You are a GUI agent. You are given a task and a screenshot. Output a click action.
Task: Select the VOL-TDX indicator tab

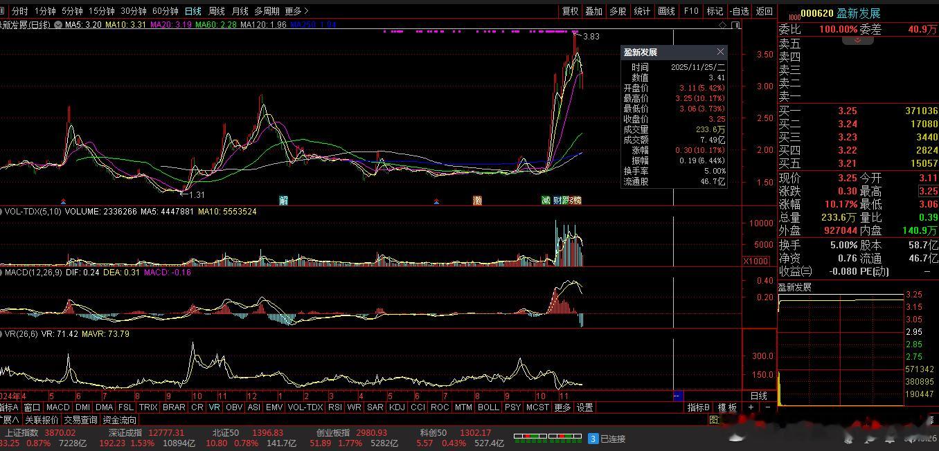point(305,407)
